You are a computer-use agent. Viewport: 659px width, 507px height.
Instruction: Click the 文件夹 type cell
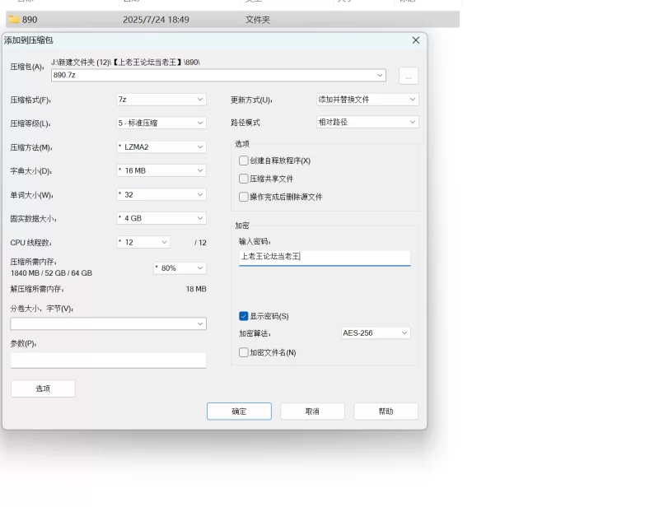click(x=258, y=20)
